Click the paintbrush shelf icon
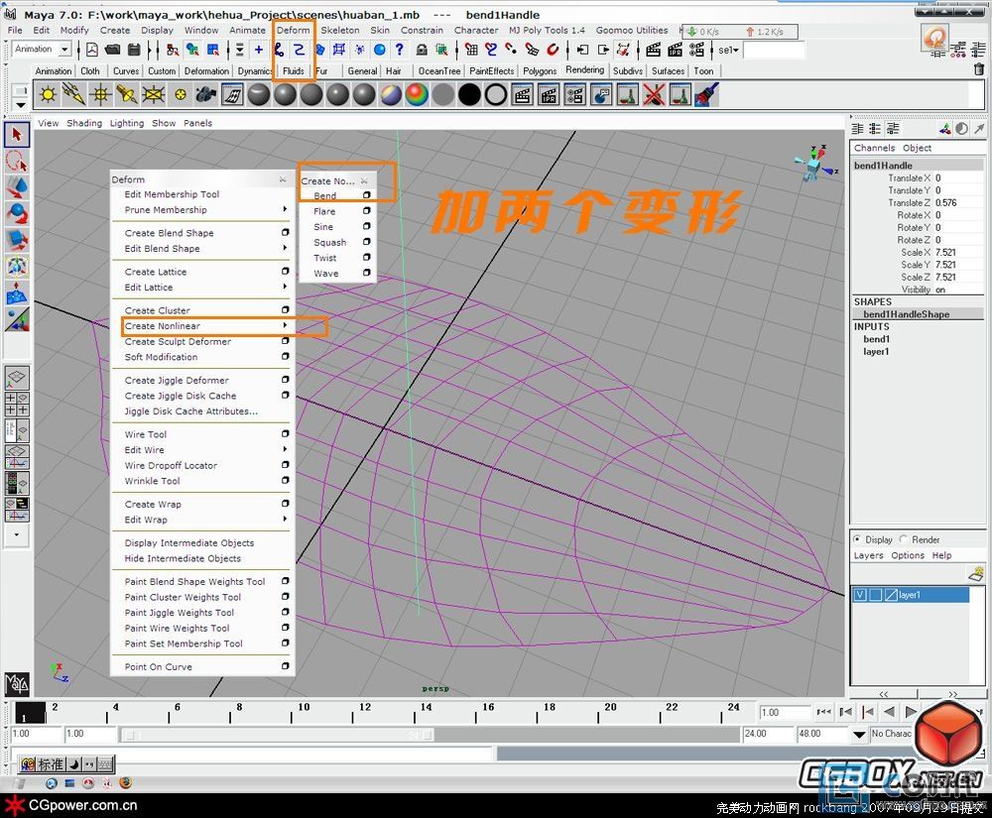 click(706, 95)
